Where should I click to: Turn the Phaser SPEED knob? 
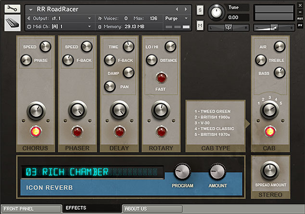click(x=87, y=47)
